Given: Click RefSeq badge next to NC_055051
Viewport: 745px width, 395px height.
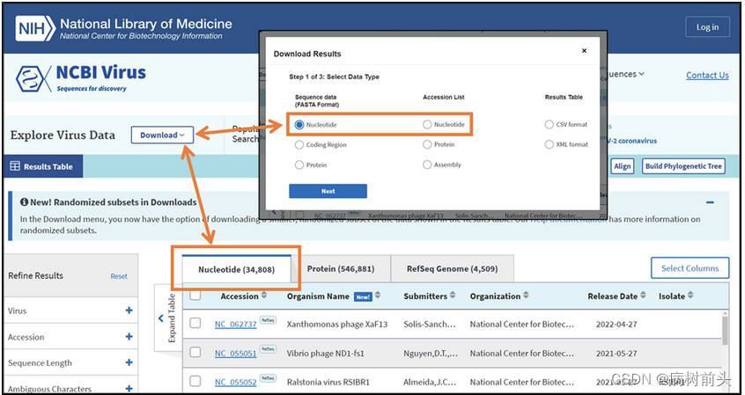Looking at the screenshot, I should (x=268, y=350).
